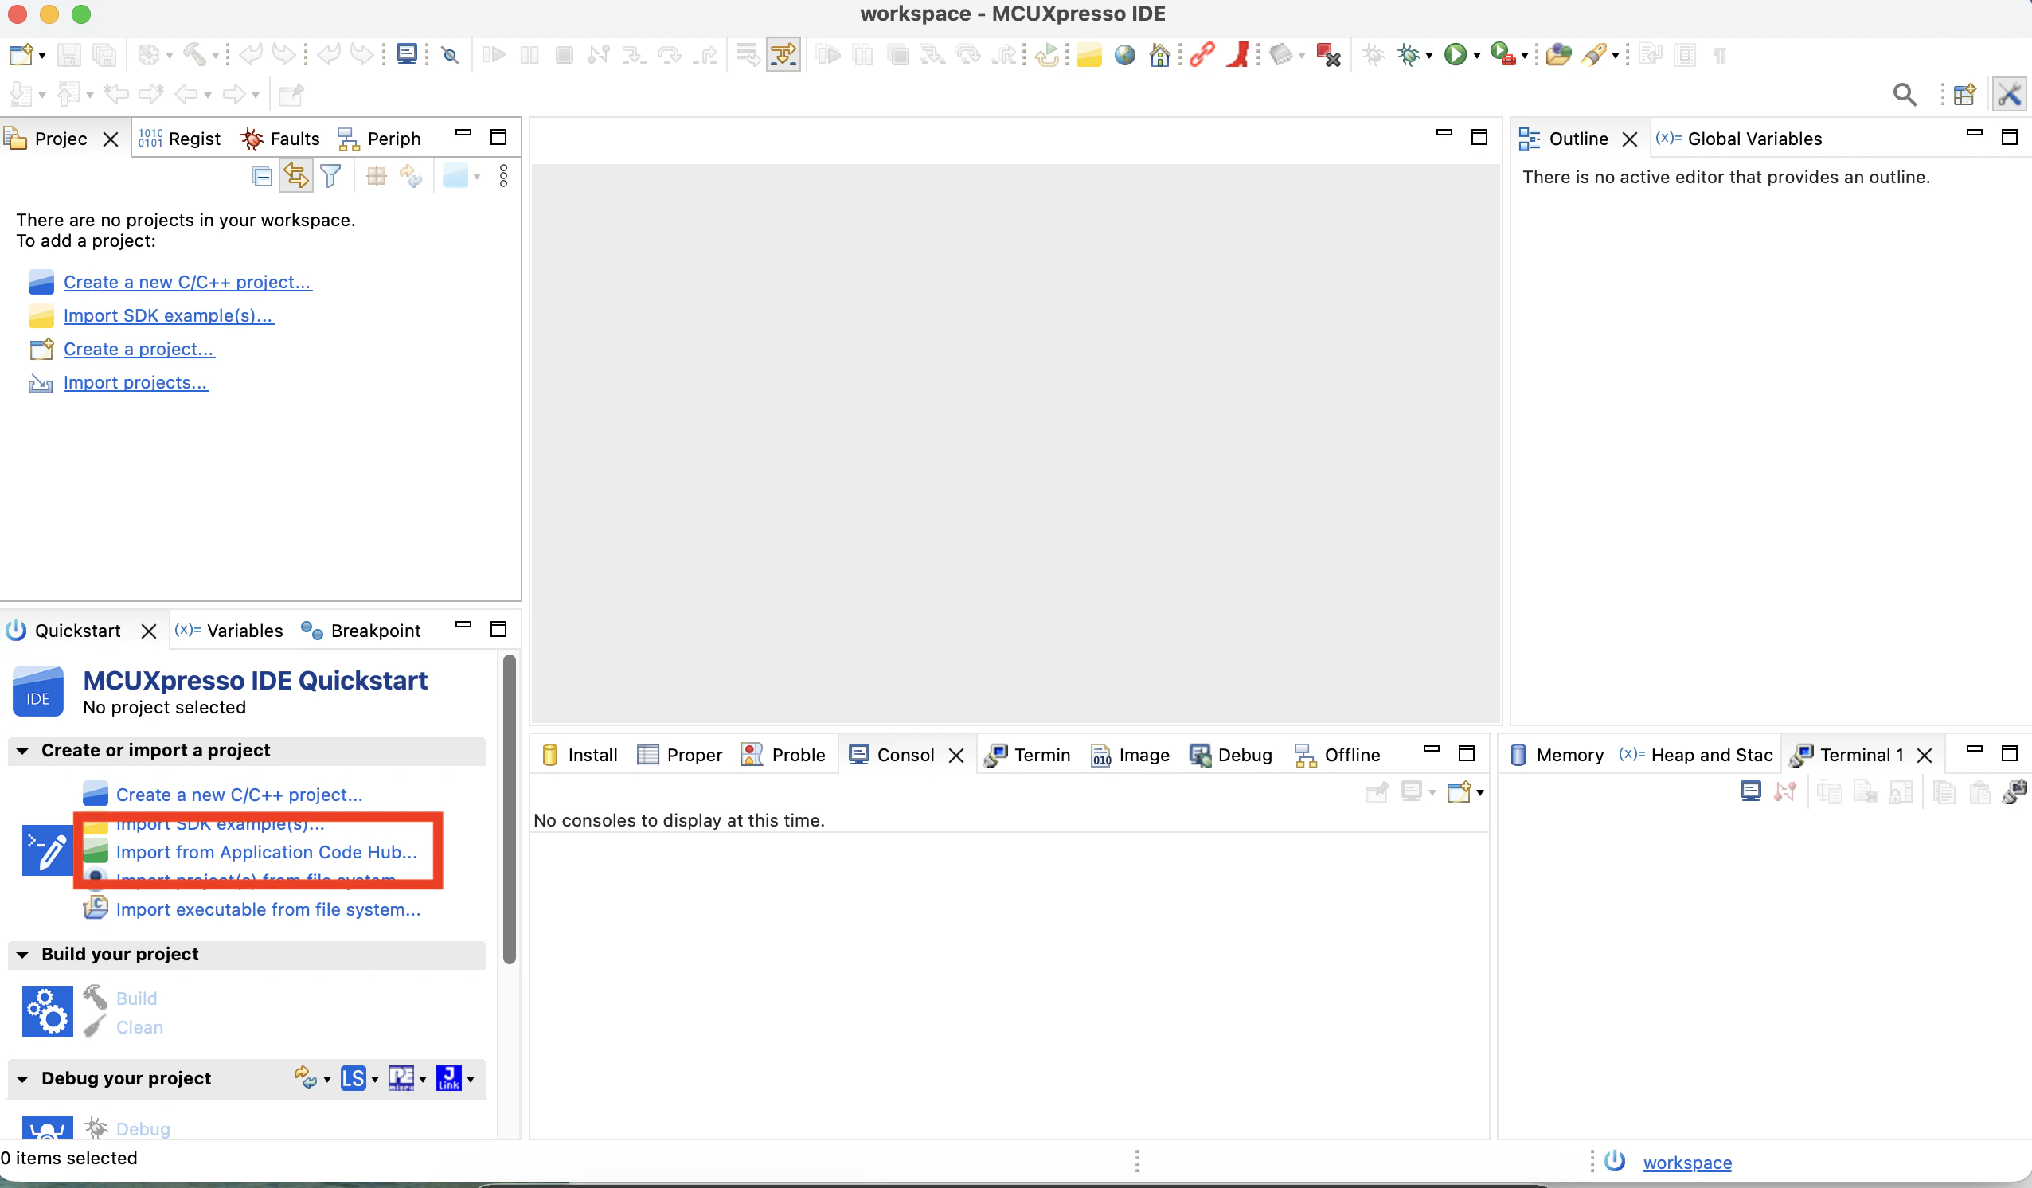Click the monitor icon in Terminal 1 toolbar
The image size is (2032, 1188).
[x=1751, y=792]
